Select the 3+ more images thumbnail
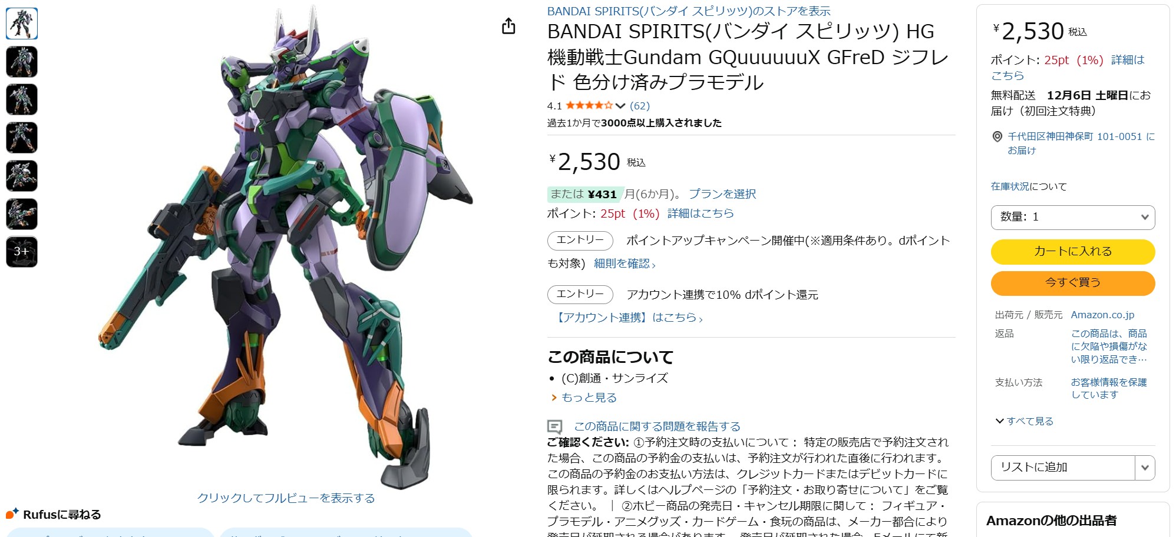This screenshot has width=1176, height=537. tap(22, 252)
